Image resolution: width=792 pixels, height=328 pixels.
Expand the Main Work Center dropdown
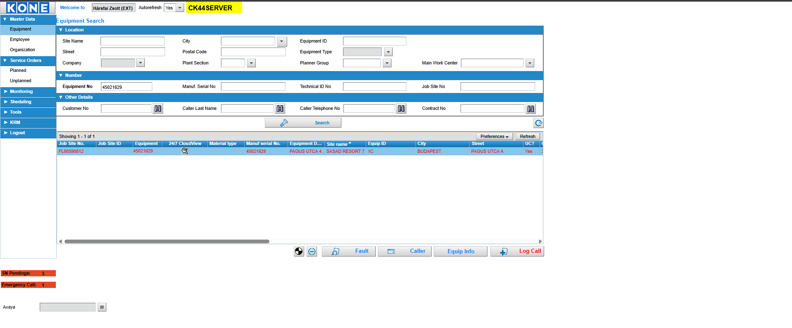[x=530, y=63]
